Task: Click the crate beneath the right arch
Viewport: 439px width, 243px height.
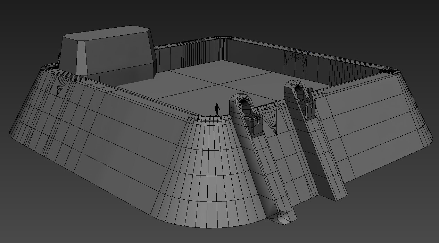Action: 309,106
